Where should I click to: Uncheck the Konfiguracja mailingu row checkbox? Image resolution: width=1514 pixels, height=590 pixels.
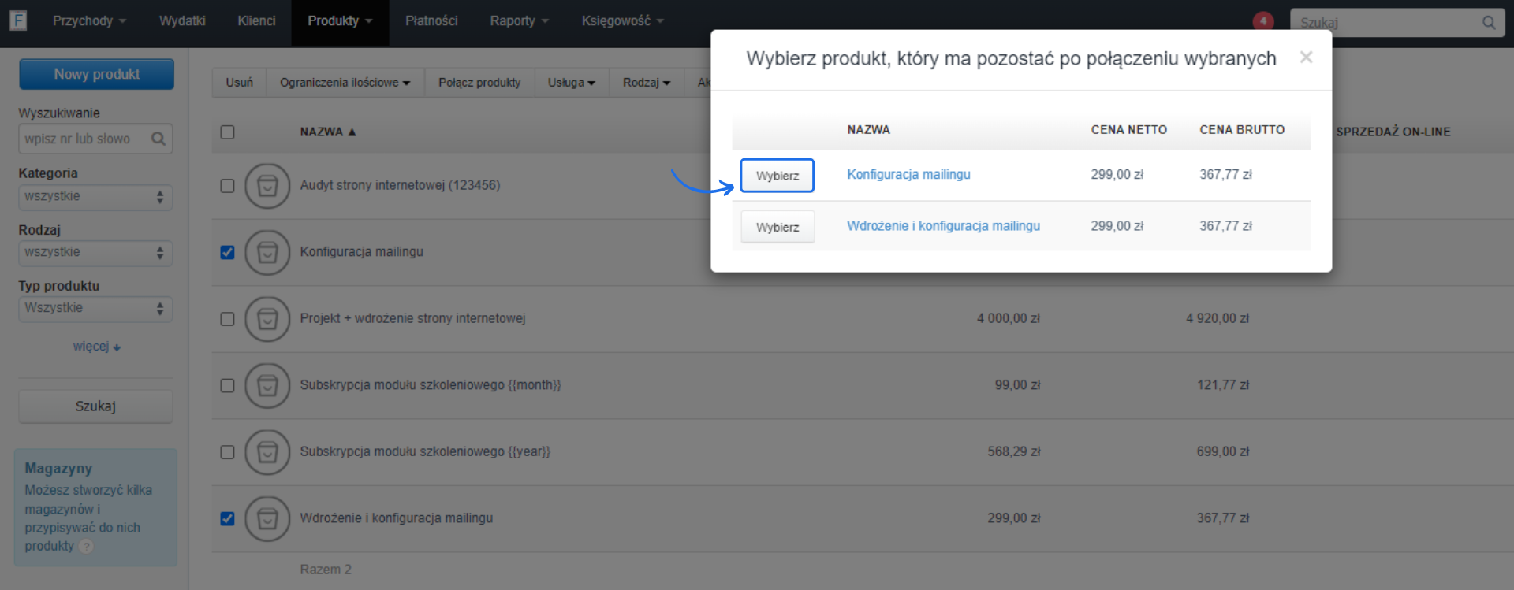click(x=227, y=252)
